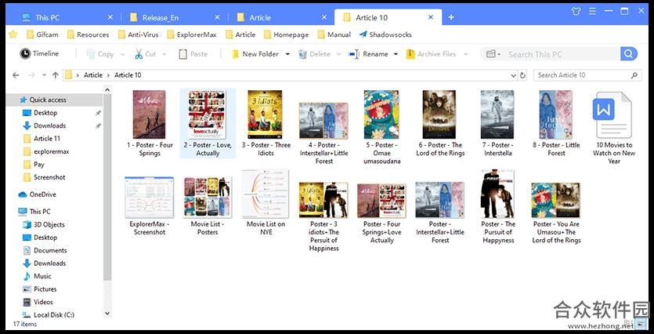Select Local Disk (C:) in sidebar

click(54, 315)
